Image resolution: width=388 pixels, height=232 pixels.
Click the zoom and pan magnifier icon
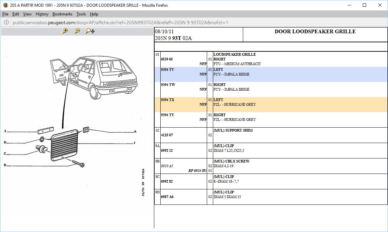coord(90,31)
